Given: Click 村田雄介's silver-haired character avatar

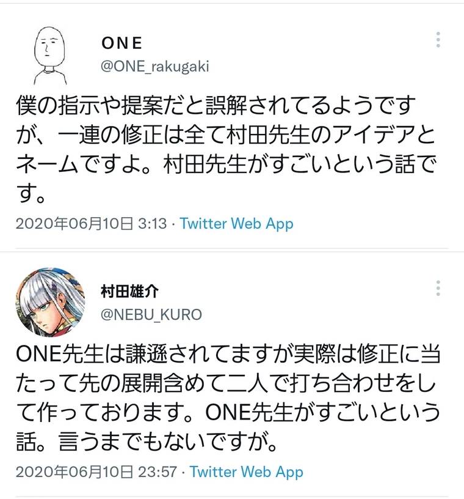Looking at the screenshot, I should (49, 302).
